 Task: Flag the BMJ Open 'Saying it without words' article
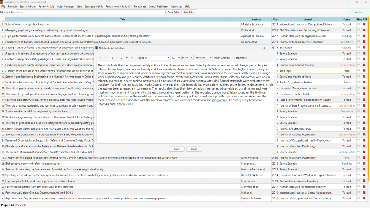[x=359, y=47]
